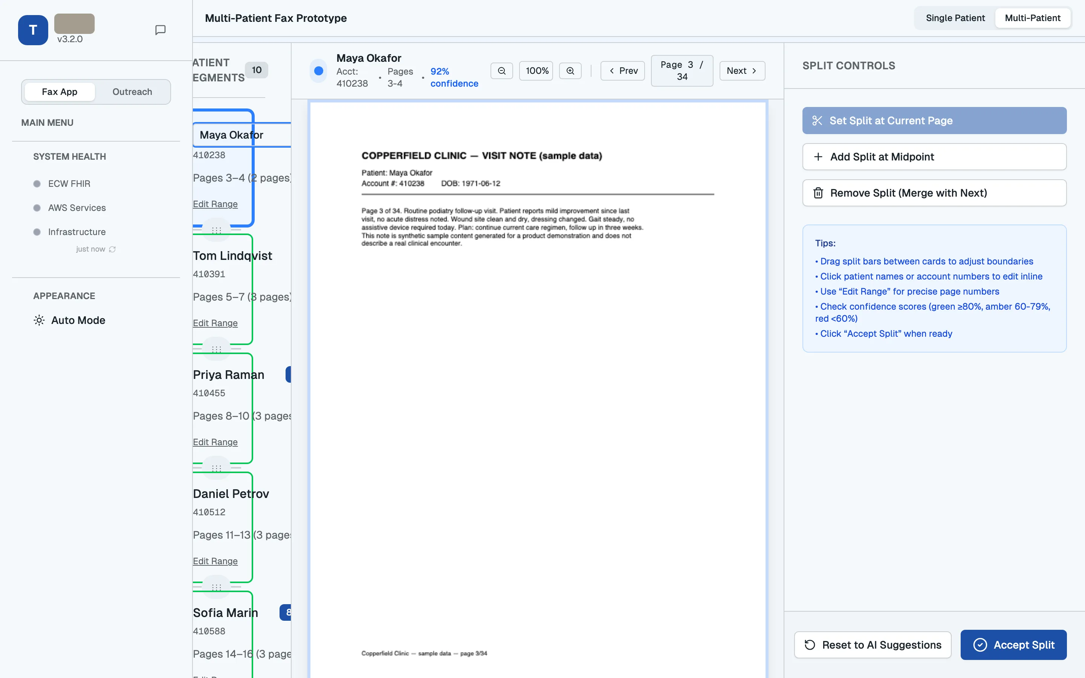The width and height of the screenshot is (1085, 678).
Task: Click ECW FHIR status dot
Action: [37, 184]
